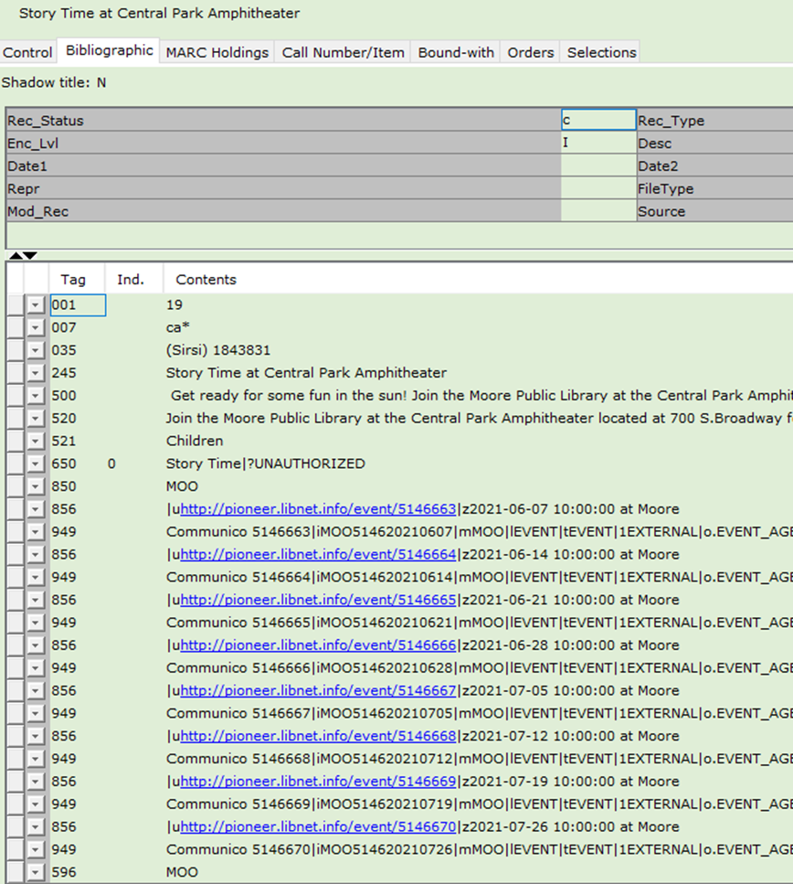Go to the Bound-with tab

(456, 52)
